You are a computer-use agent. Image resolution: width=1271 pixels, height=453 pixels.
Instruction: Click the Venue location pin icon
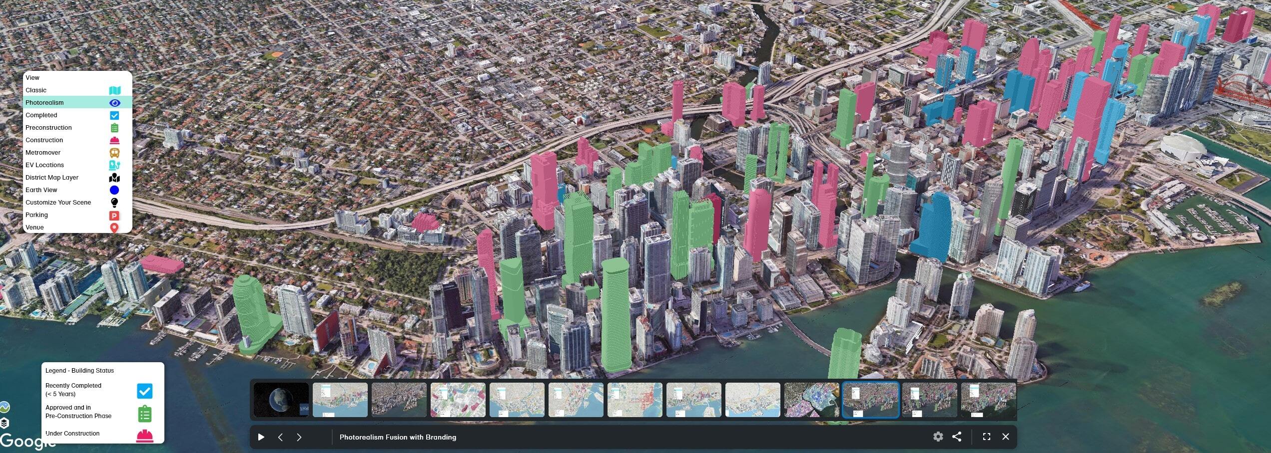coord(114,228)
